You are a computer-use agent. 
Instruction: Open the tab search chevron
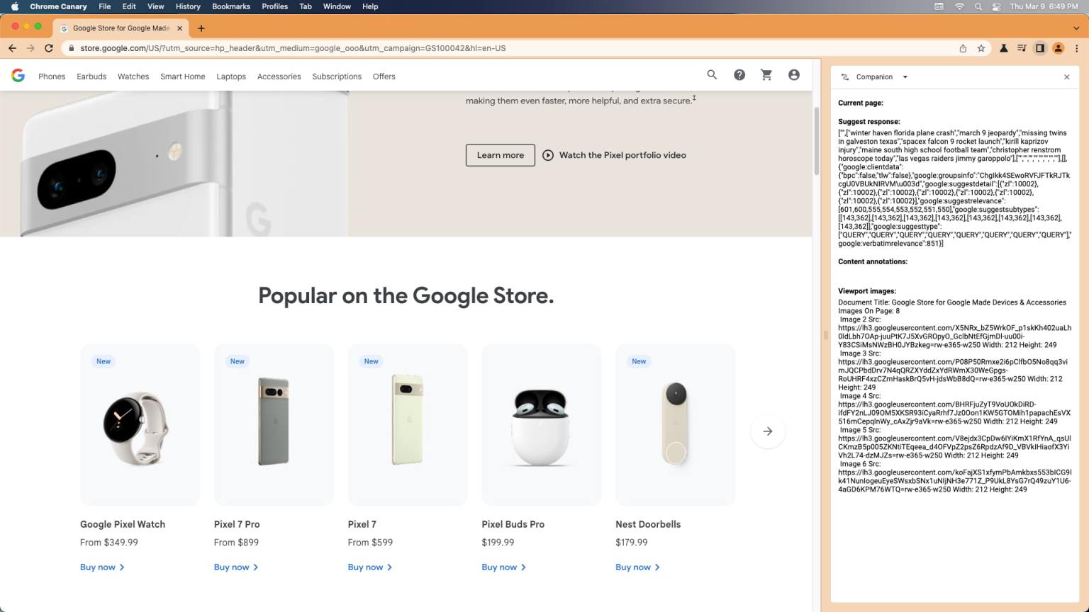1078,29
